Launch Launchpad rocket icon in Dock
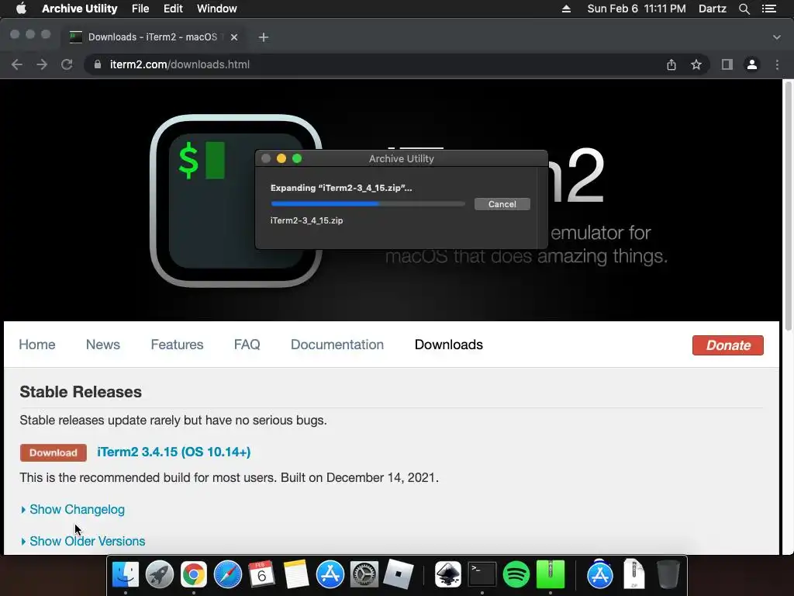This screenshot has height=596, width=794. coord(160,575)
